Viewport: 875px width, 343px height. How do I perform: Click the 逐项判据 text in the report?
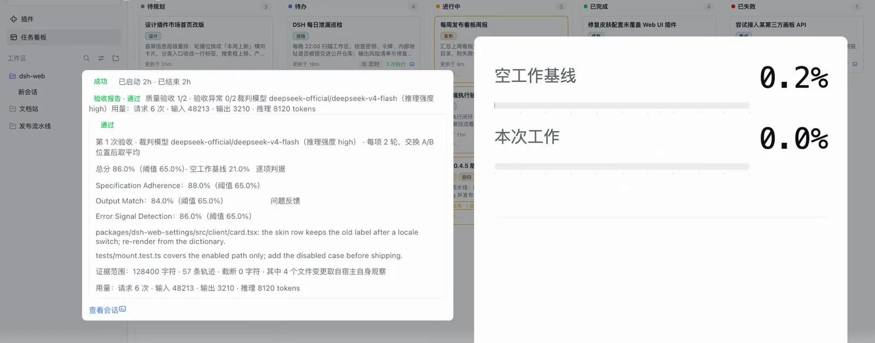pos(271,169)
